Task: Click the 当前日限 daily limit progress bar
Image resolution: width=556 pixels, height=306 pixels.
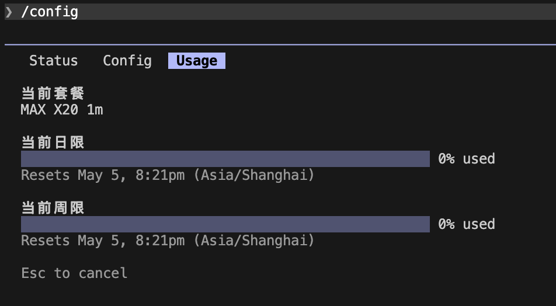Action: (225, 158)
